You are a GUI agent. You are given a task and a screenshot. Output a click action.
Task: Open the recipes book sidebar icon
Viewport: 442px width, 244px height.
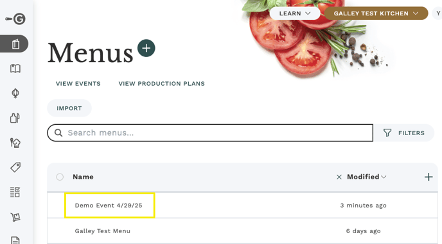pos(15,69)
